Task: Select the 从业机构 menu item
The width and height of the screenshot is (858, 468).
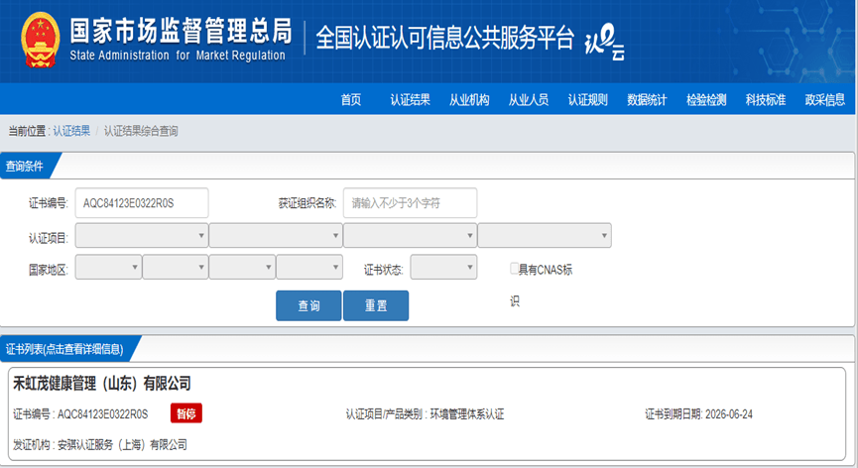Action: tap(469, 100)
